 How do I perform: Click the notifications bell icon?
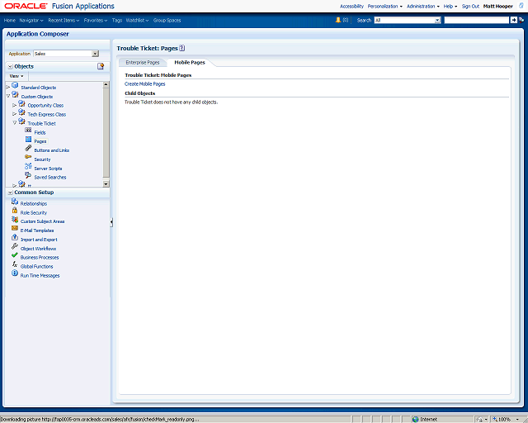pyautogui.click(x=338, y=20)
